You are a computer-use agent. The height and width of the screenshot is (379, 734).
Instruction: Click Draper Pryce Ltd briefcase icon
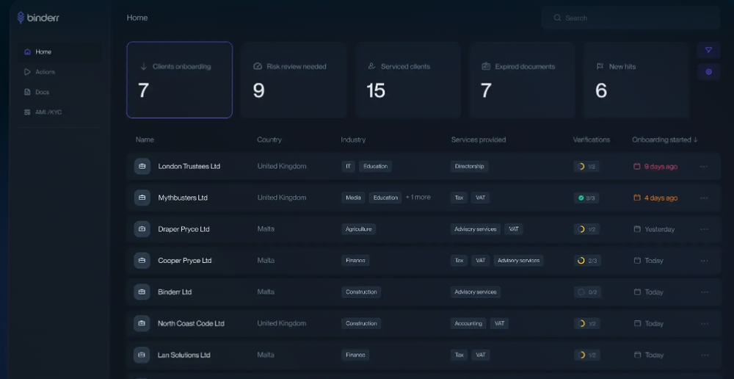(x=142, y=229)
